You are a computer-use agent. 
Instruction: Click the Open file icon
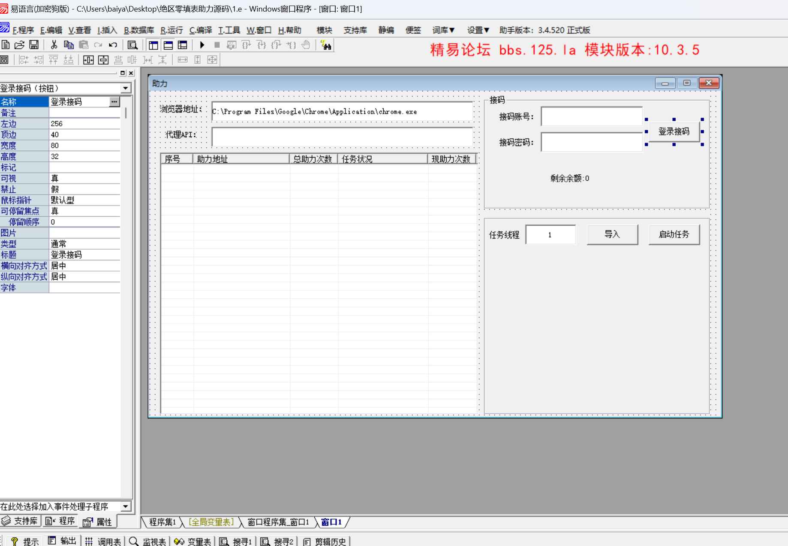(x=20, y=45)
